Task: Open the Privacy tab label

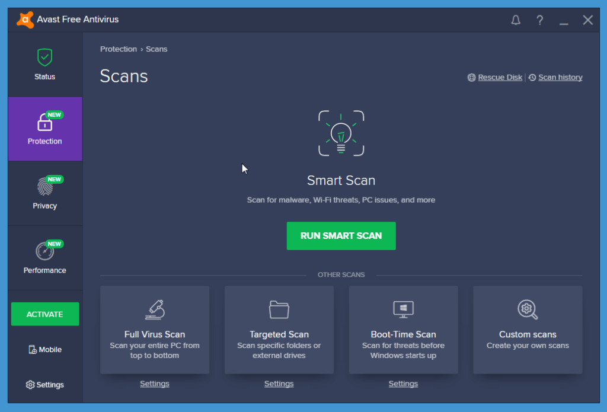Action: click(x=45, y=206)
